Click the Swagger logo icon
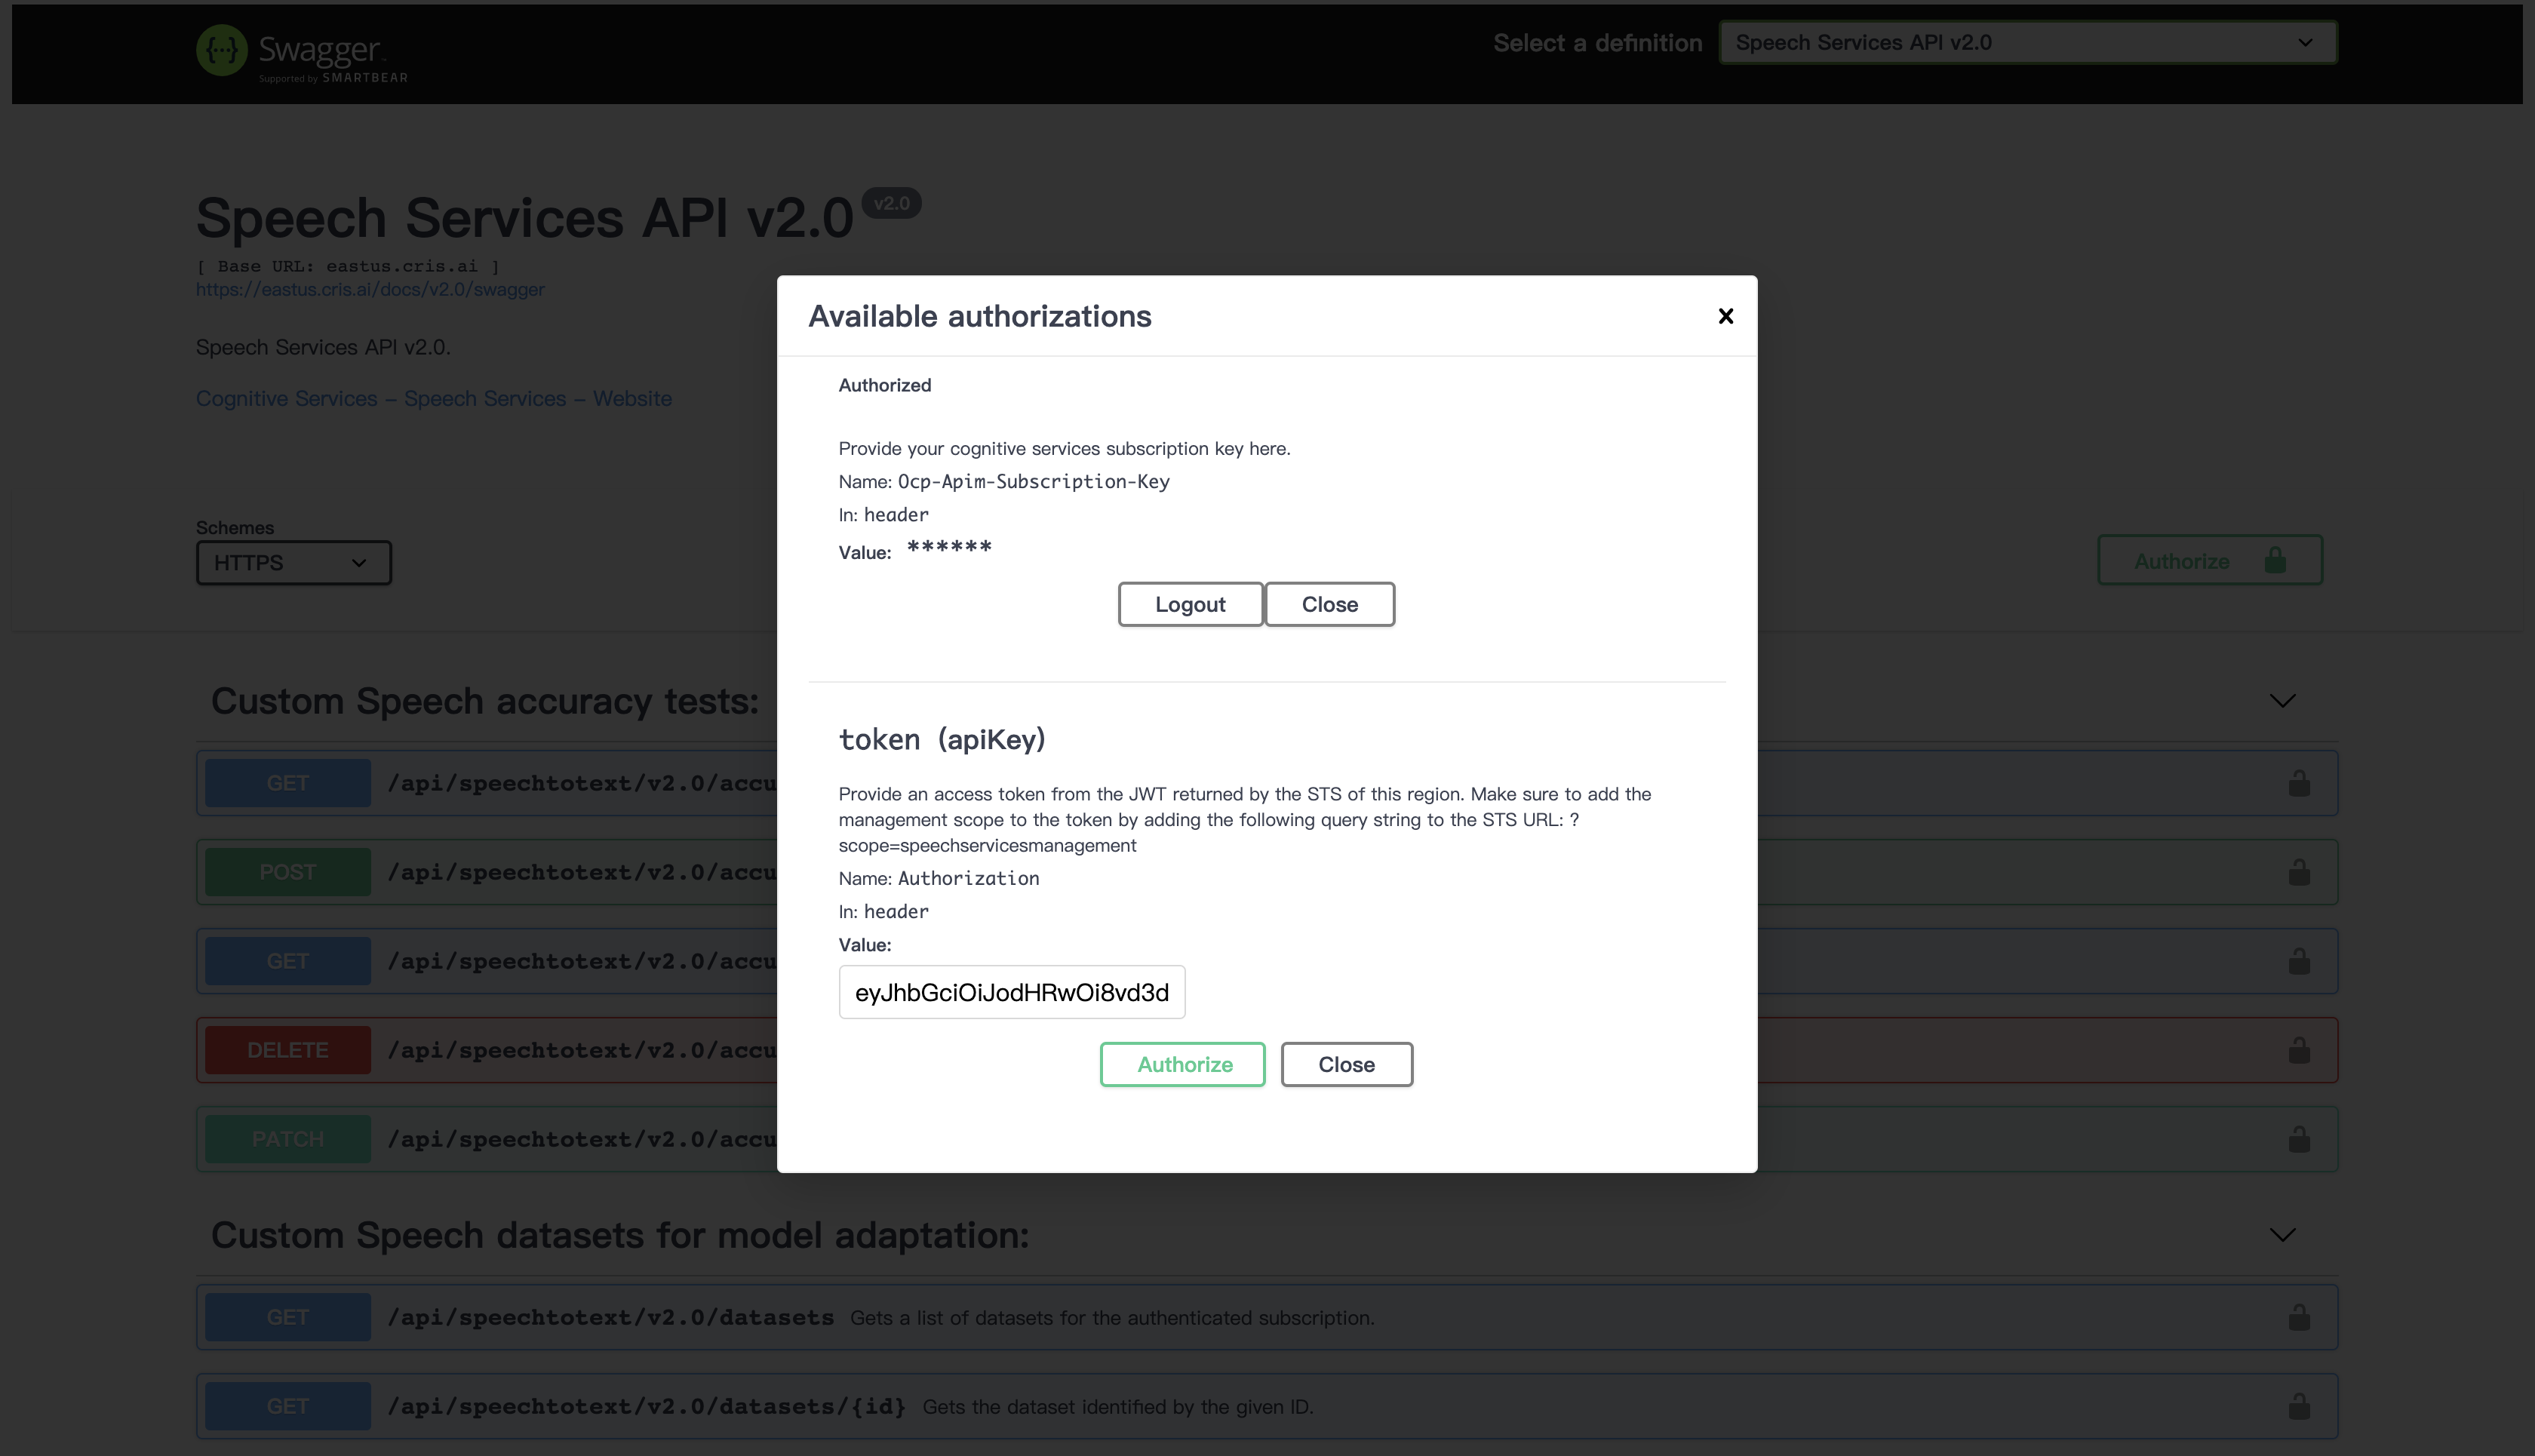 [222, 49]
